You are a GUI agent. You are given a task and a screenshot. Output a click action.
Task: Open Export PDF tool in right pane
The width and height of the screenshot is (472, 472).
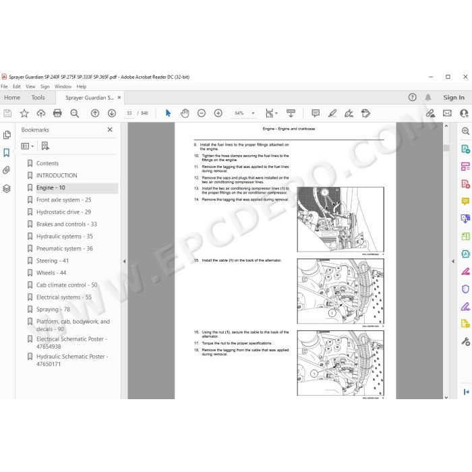click(465, 149)
